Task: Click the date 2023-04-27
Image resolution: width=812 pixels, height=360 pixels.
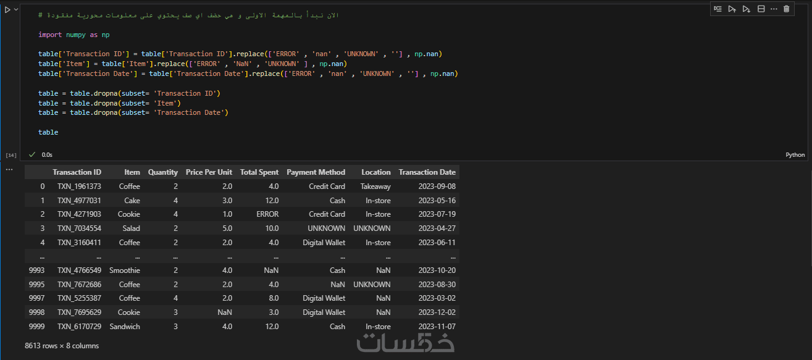Action: pyautogui.click(x=437, y=228)
